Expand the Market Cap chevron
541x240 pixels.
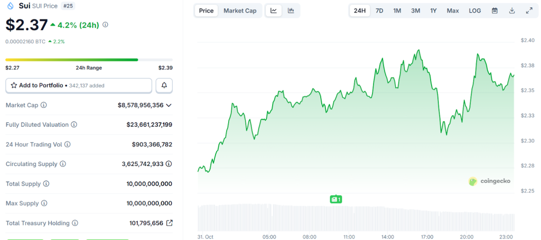[x=169, y=105]
